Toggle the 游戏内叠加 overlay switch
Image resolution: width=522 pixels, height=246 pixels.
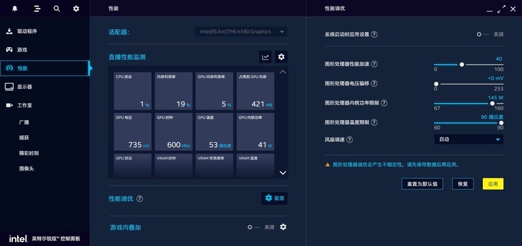click(254, 227)
